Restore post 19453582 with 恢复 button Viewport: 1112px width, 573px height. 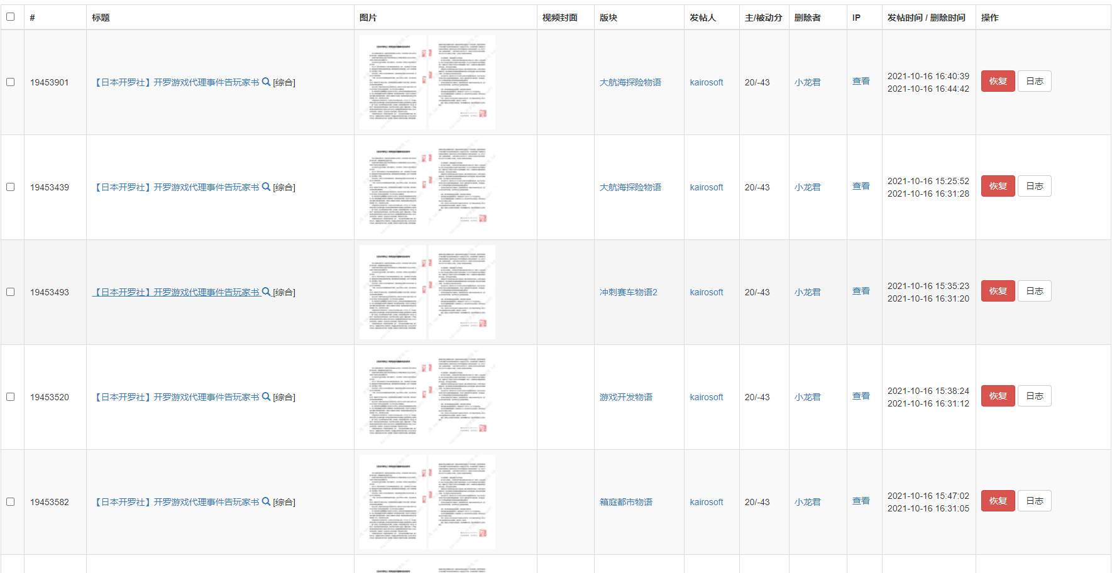(998, 501)
